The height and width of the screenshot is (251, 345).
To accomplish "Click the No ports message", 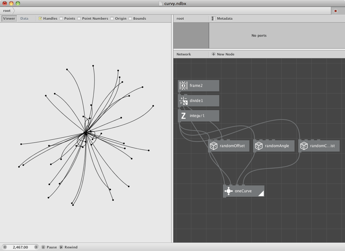I will (259, 36).
